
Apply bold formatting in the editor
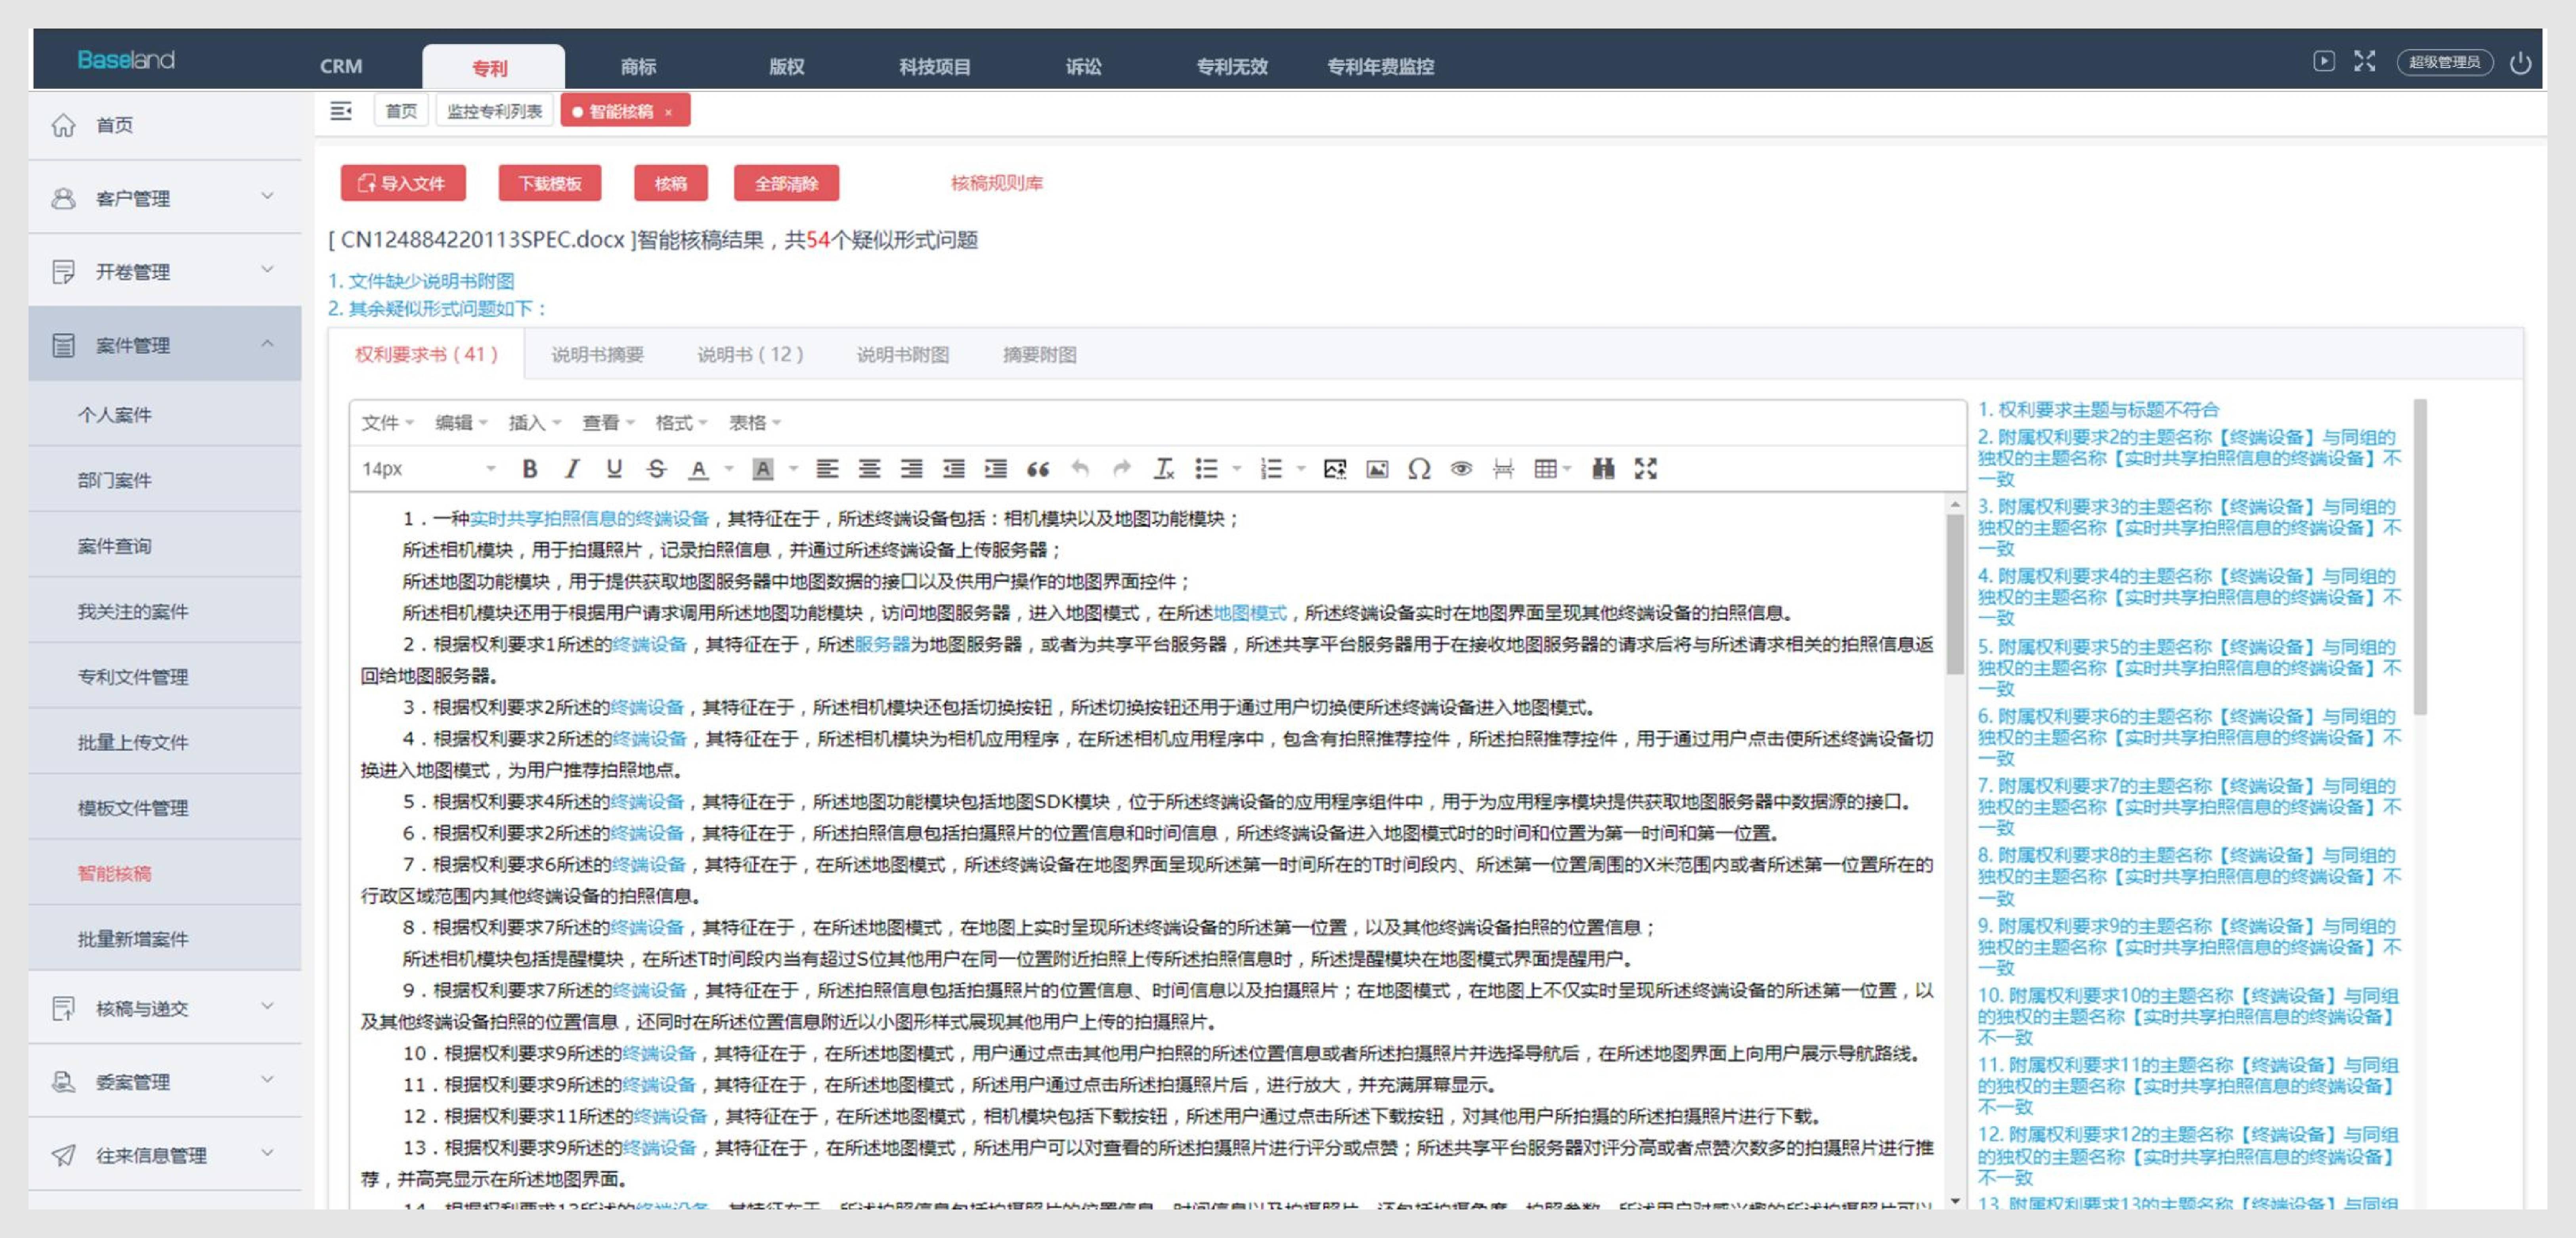[x=530, y=468]
